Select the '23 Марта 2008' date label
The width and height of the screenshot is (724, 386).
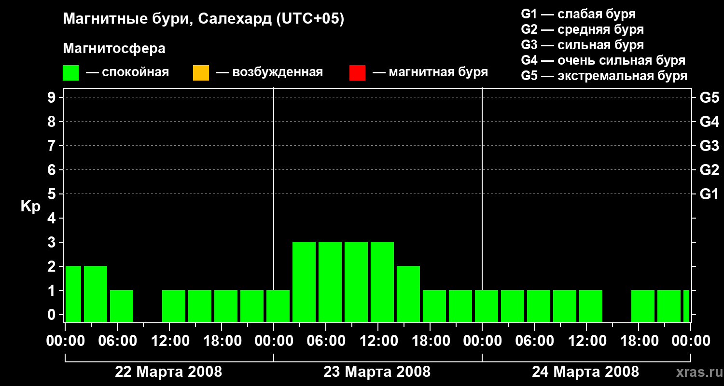click(377, 372)
